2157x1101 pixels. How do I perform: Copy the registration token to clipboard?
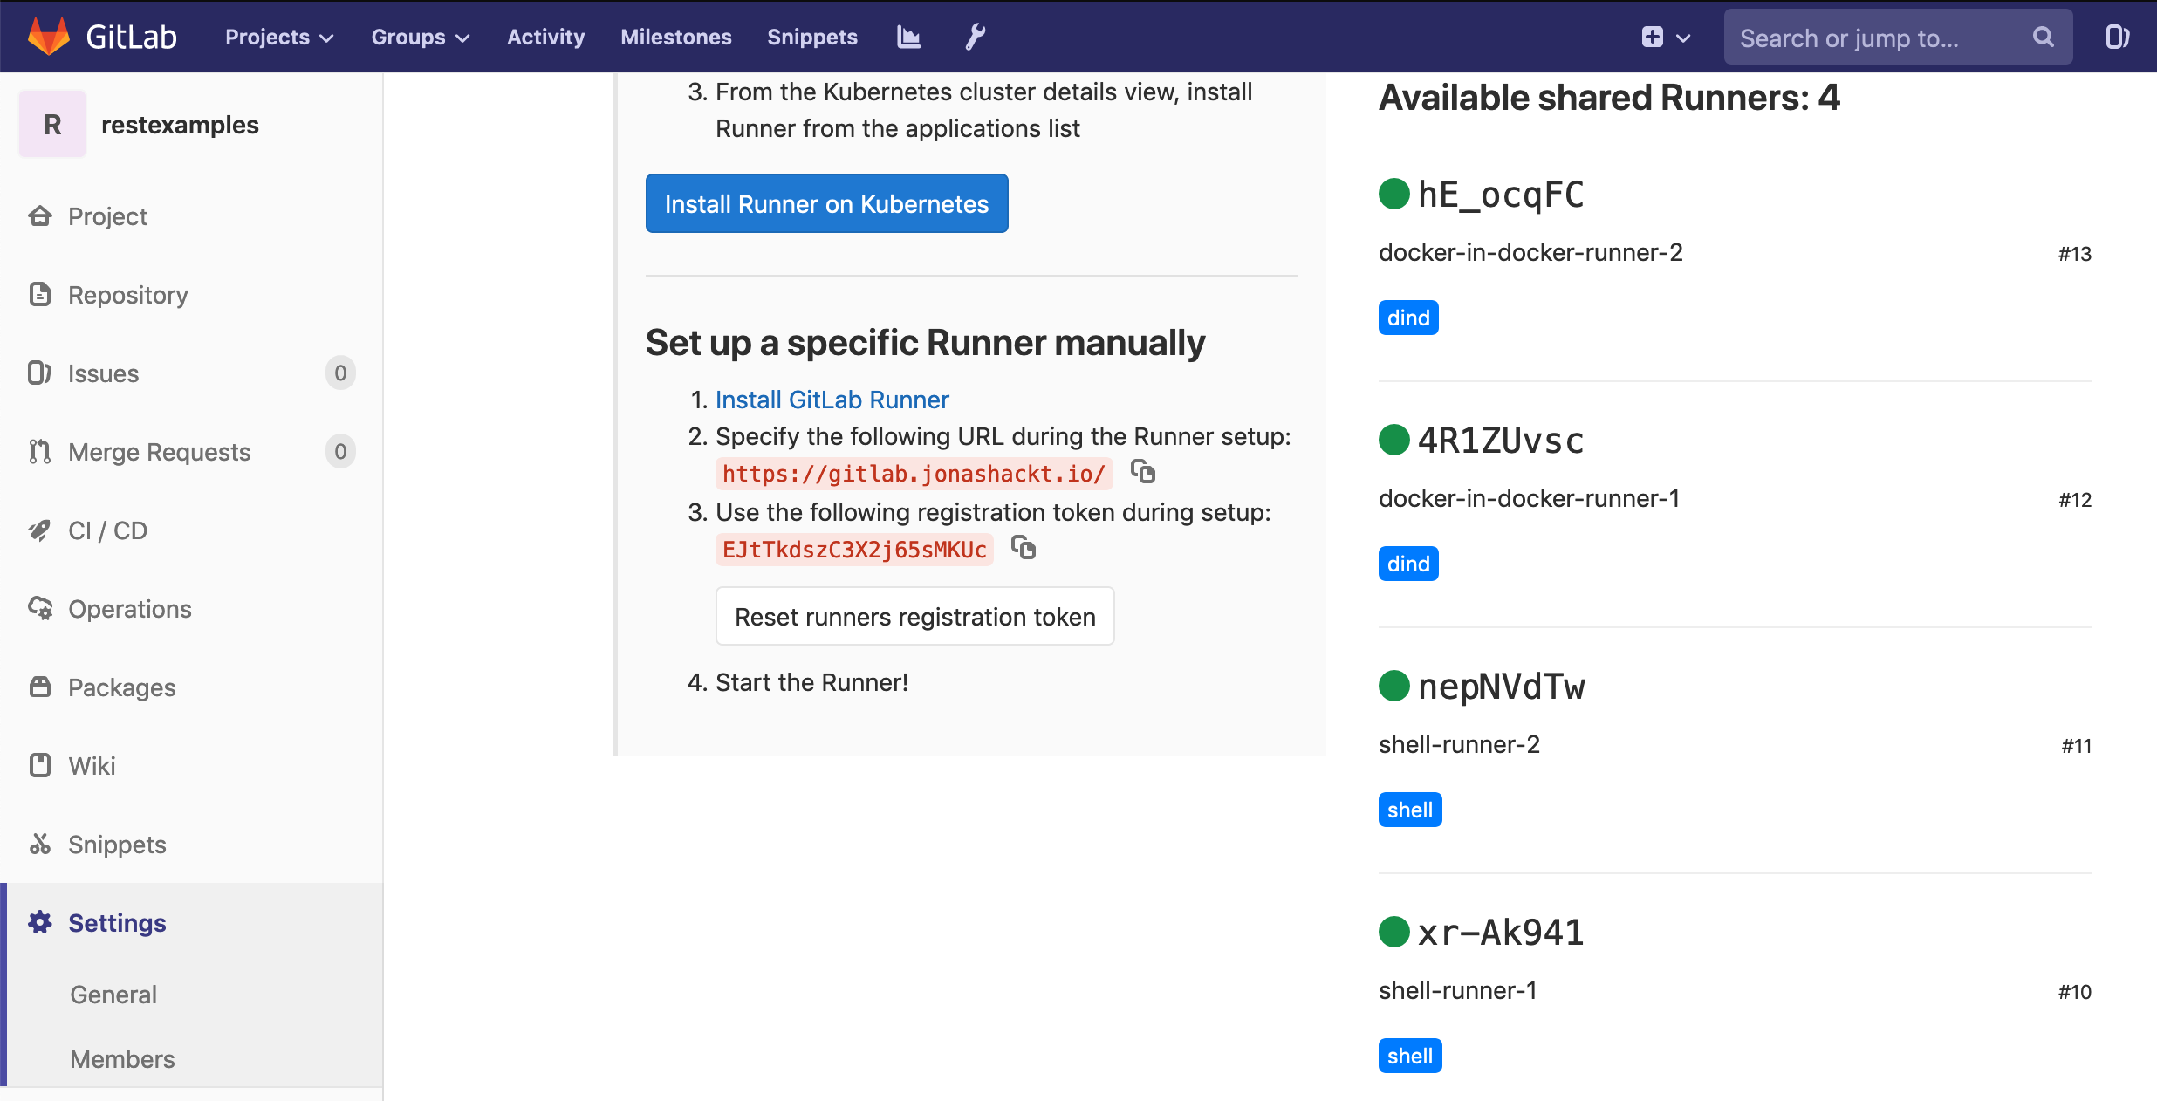(1024, 548)
